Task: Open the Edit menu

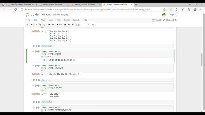Action: point(36,20)
